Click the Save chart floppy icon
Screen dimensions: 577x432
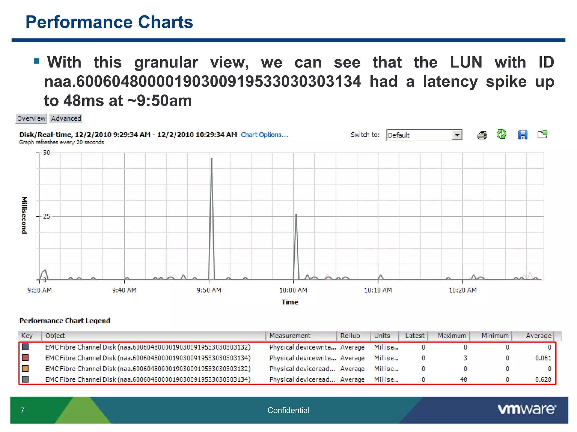[x=523, y=135]
